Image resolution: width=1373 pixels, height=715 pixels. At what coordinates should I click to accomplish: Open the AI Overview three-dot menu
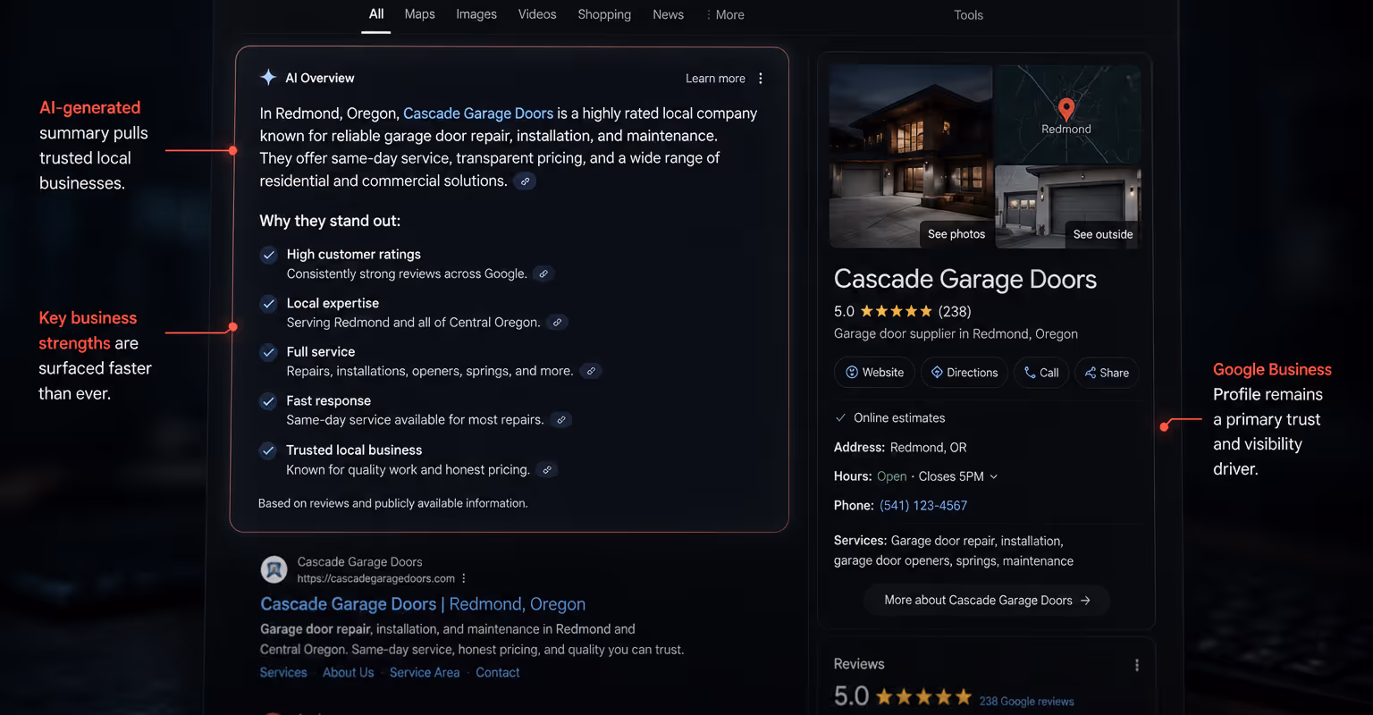click(761, 79)
